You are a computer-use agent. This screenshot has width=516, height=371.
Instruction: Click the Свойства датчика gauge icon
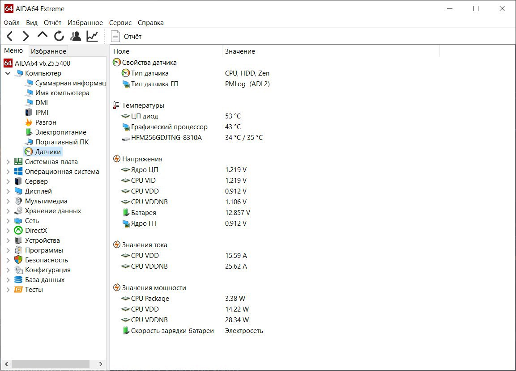(x=116, y=62)
